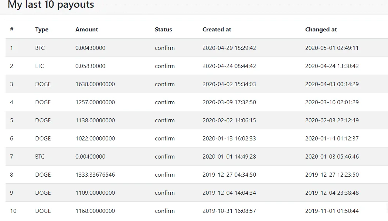The height and width of the screenshot is (221, 388).
Task: Click the 'Status' column header
Action: [x=163, y=30]
